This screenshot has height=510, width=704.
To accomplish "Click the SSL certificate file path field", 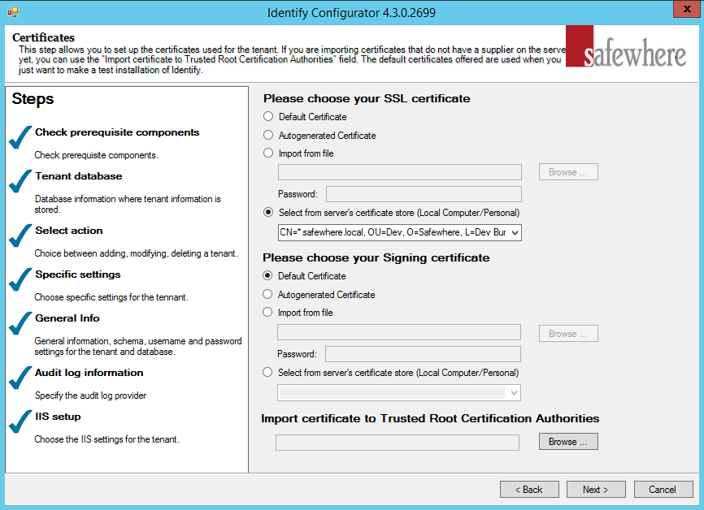I will (400, 172).
